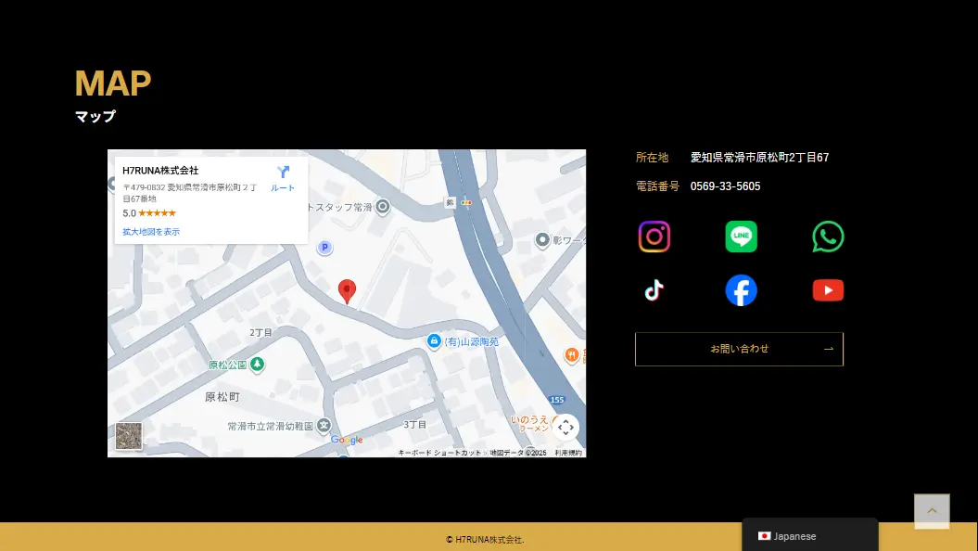Open the TikTok page icon
This screenshot has width=978, height=551.
click(x=654, y=290)
